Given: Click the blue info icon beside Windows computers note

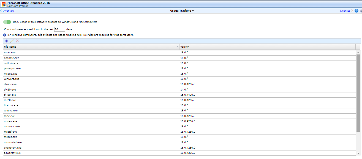Looking at the screenshot, I should click(x=5, y=35).
